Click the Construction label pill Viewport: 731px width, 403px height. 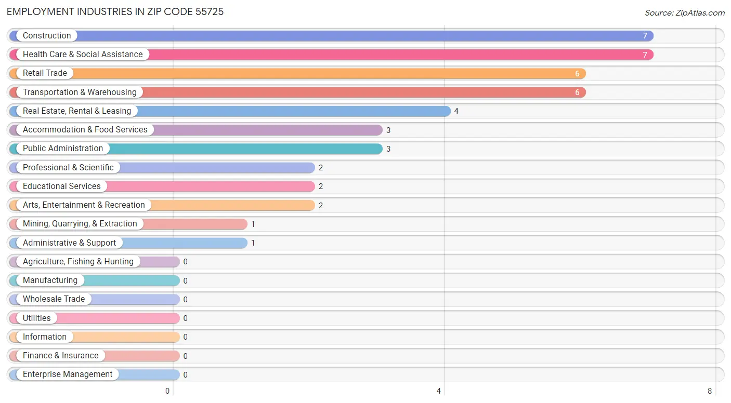[47, 36]
